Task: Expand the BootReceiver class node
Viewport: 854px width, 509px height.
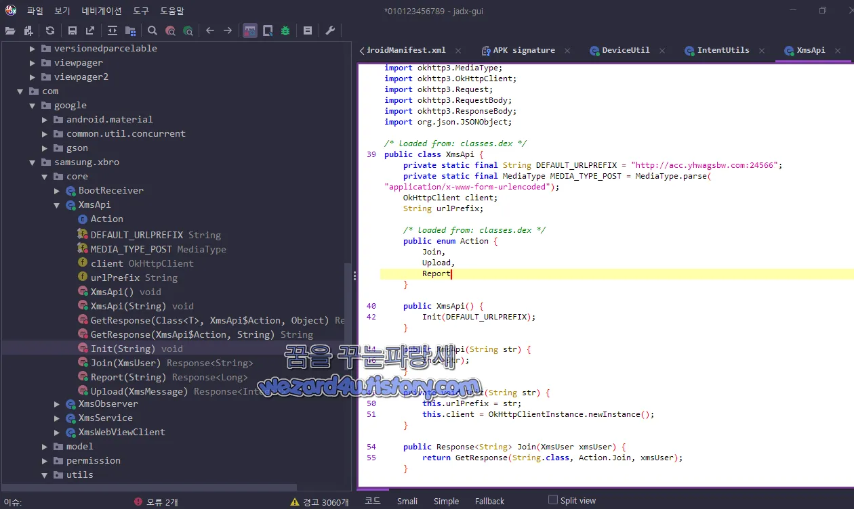Action: [x=57, y=190]
